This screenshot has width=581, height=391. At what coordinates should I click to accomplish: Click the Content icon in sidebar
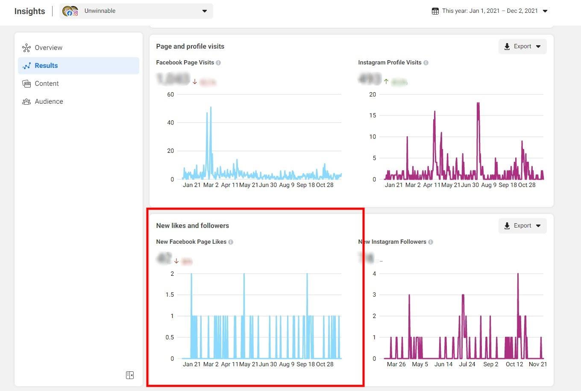coord(26,84)
